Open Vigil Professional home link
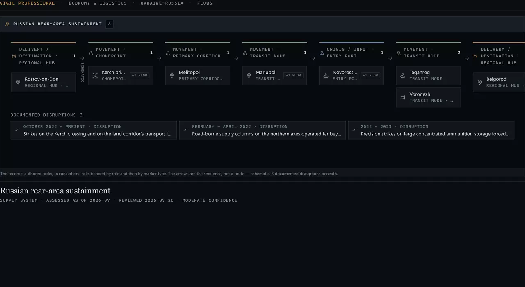Viewport: 525px width, 287px height. point(27,3)
